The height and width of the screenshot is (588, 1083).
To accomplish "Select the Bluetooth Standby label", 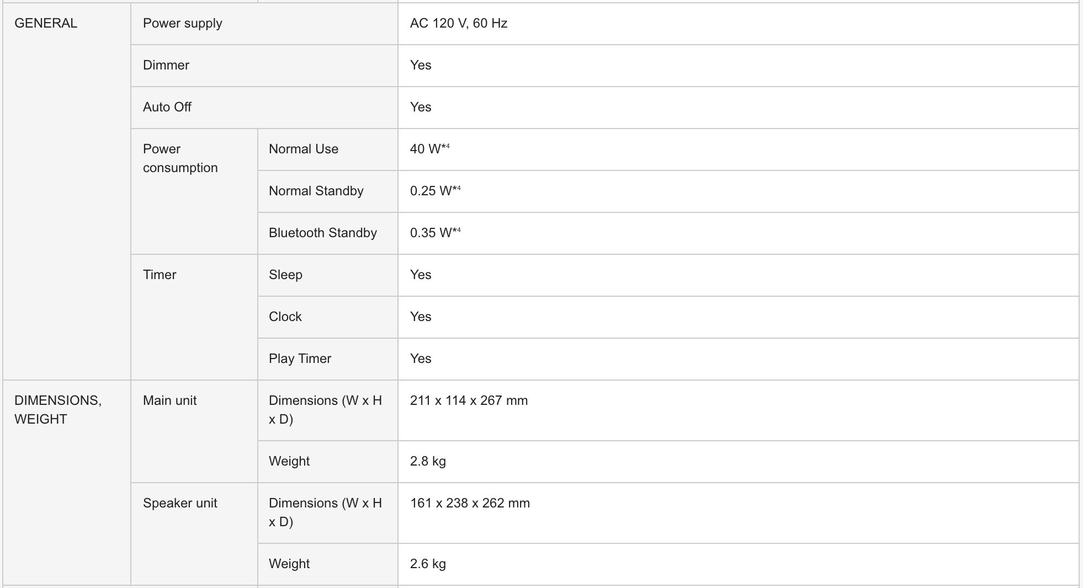I will tap(323, 233).
